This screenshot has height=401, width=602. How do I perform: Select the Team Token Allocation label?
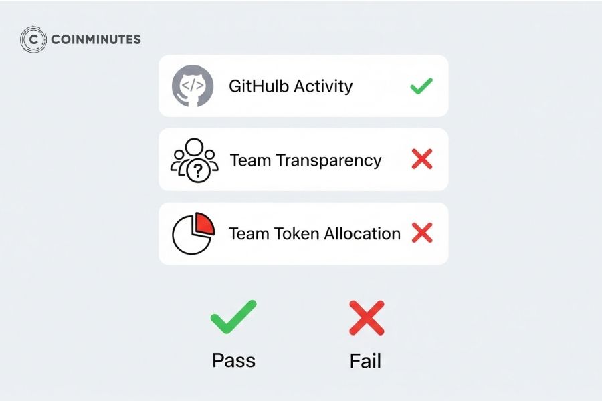pyautogui.click(x=315, y=233)
